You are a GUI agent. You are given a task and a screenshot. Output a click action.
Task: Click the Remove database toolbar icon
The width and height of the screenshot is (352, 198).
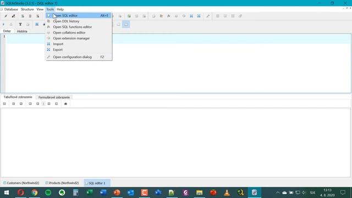[x=38, y=16]
